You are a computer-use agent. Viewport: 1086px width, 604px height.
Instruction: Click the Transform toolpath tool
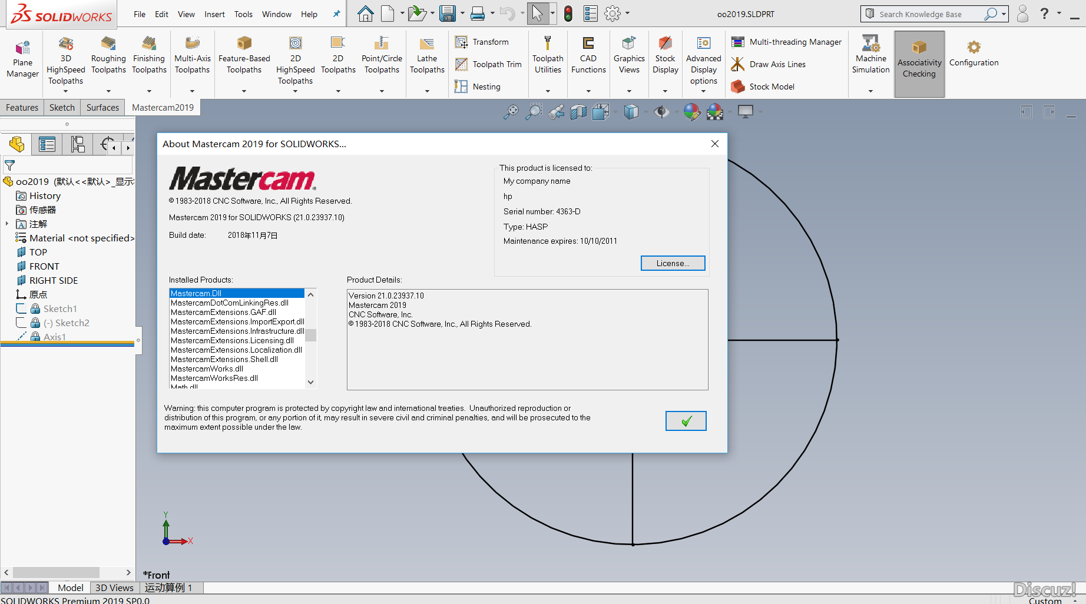pyautogui.click(x=482, y=42)
